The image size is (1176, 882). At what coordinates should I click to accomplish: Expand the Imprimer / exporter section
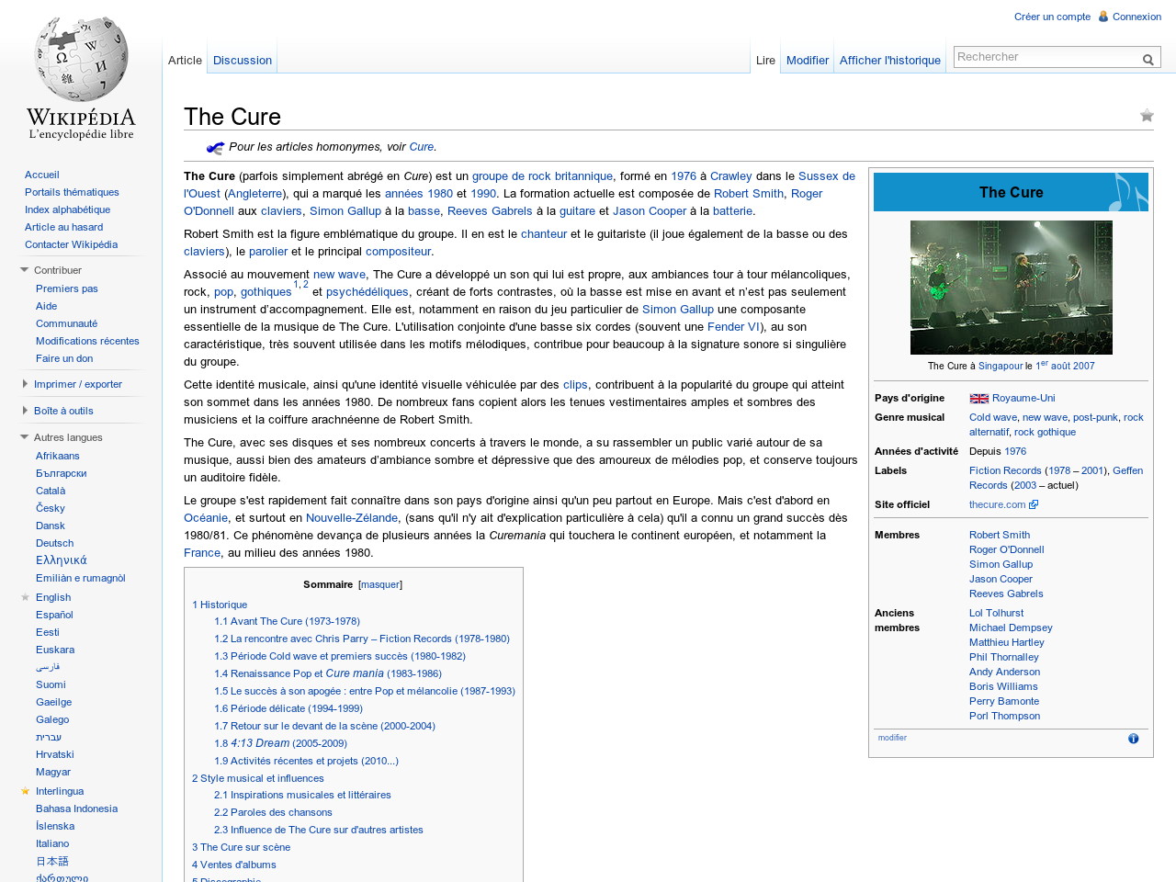pyautogui.click(x=25, y=384)
